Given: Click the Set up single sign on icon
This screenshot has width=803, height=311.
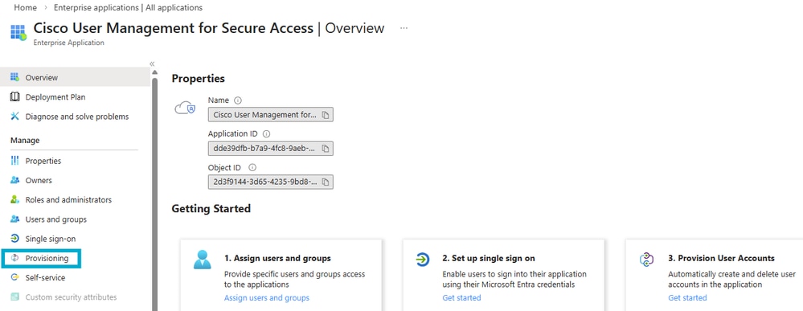Looking at the screenshot, I should click(x=422, y=260).
